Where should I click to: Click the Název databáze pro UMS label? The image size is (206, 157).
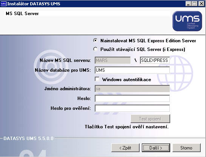pyautogui.click(x=63, y=70)
